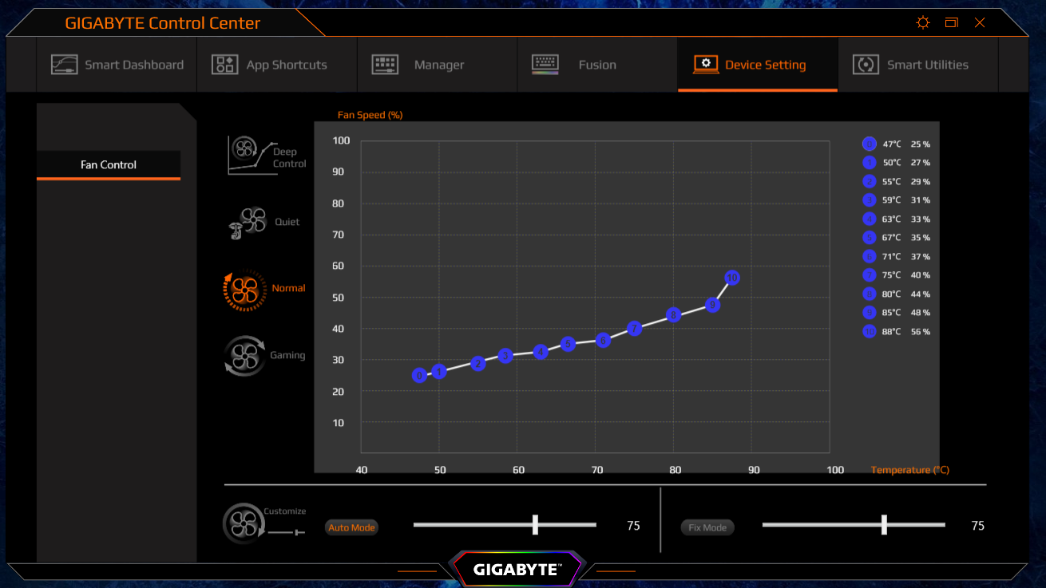
Task: Click curve point 4 on the graph
Action: click(x=541, y=352)
